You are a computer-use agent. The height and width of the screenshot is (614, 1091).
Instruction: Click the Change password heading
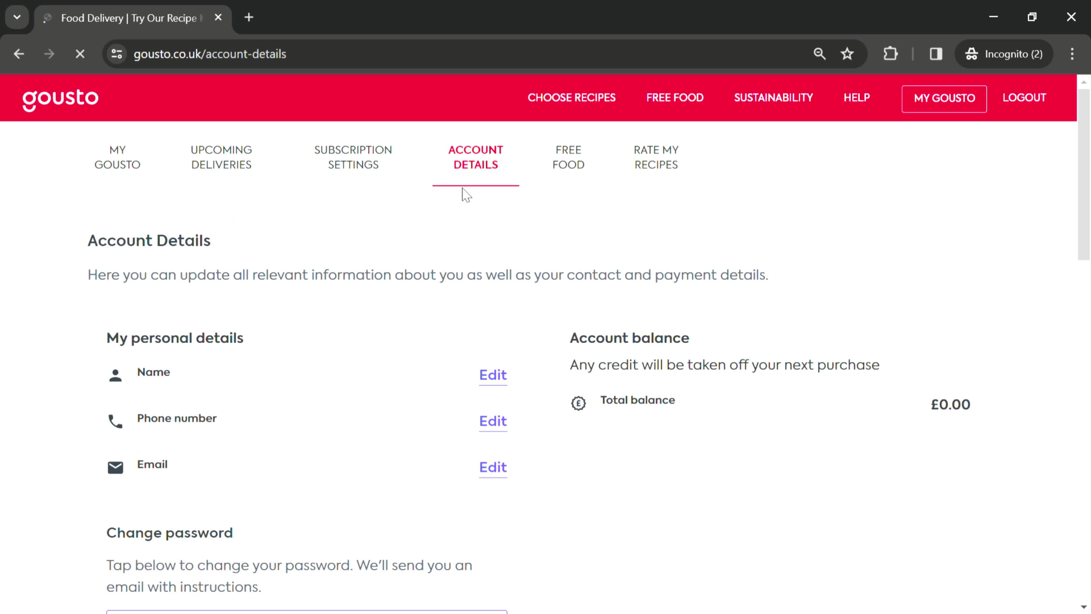coord(169,533)
